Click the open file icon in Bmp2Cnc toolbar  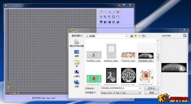(x=101, y=12)
